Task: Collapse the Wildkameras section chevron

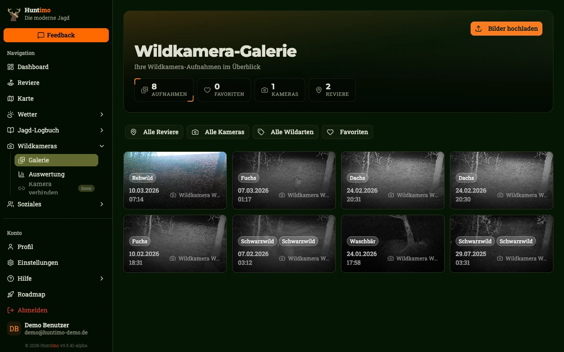Action: (102, 146)
